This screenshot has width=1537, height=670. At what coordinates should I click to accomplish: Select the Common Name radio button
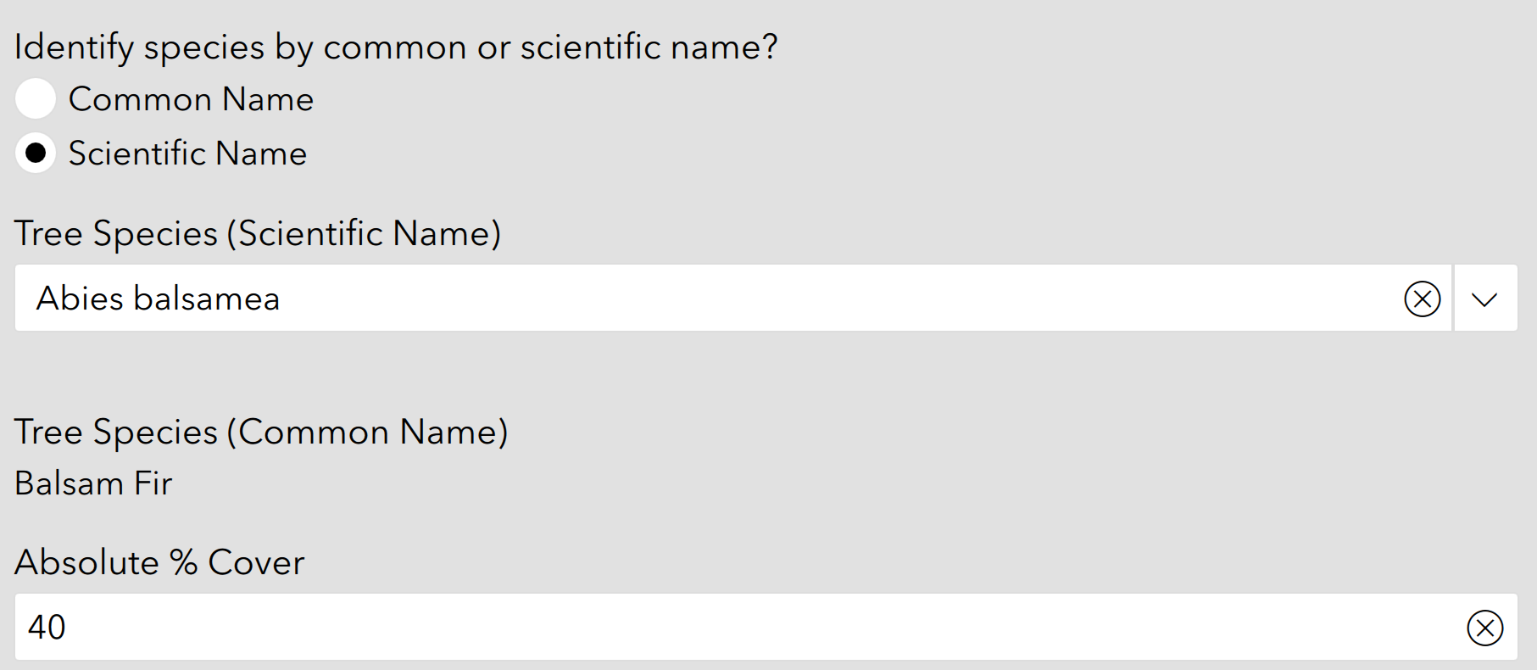point(36,99)
